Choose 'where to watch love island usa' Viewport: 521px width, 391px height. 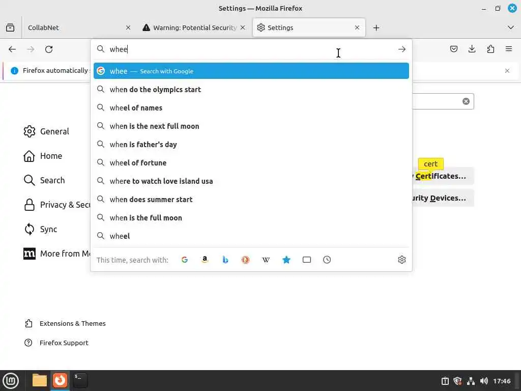tap(251, 181)
